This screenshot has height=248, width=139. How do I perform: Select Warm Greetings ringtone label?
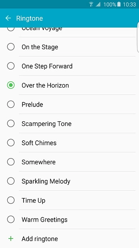pos(45,220)
